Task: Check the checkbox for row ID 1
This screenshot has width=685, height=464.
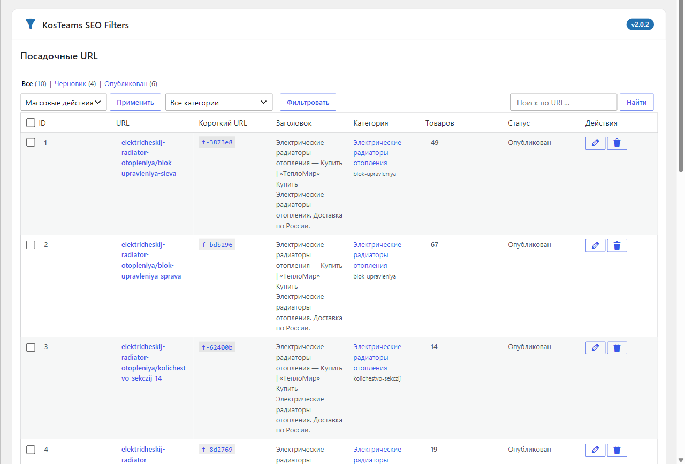Action: click(31, 143)
